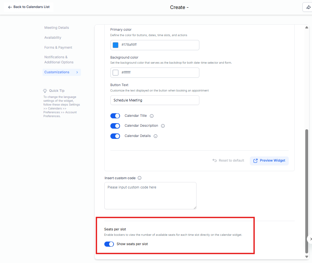The width and height of the screenshot is (312, 263).
Task: Open the blue Primary color swatch
Action: coord(116,45)
